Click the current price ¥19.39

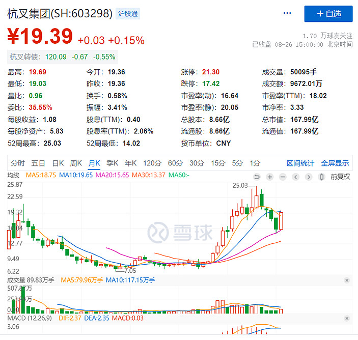40,36
